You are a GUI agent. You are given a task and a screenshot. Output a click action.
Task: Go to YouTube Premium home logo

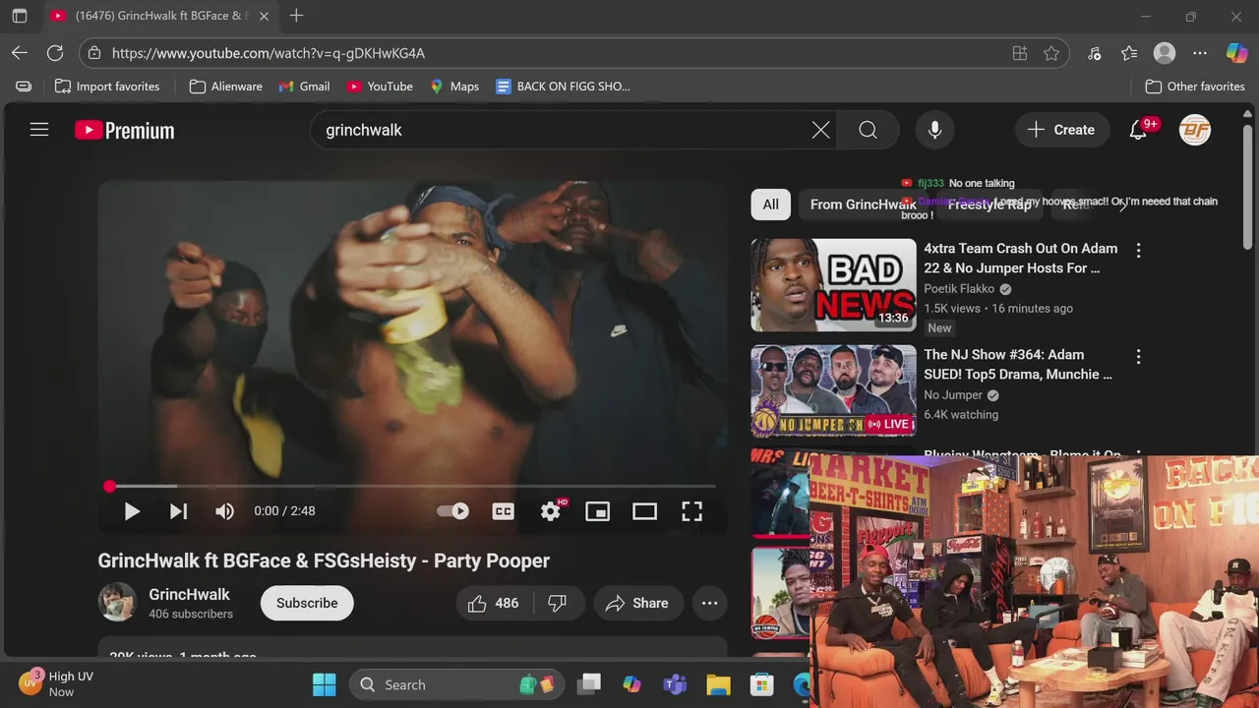[125, 130]
